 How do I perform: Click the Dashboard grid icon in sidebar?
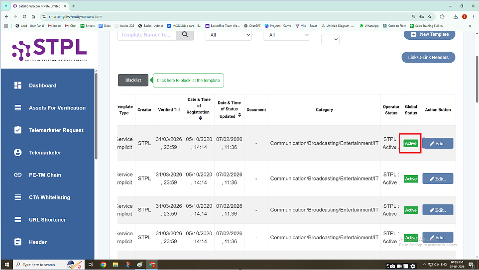point(18,86)
